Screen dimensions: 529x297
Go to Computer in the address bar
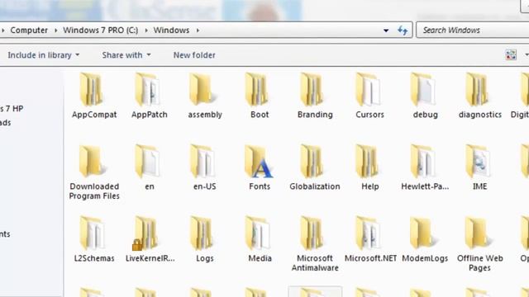tap(29, 31)
